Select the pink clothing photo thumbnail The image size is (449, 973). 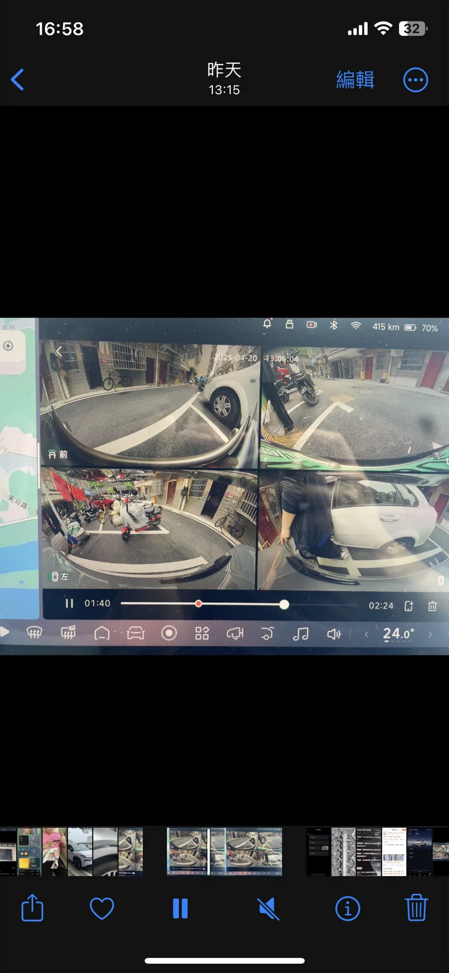[x=55, y=852]
